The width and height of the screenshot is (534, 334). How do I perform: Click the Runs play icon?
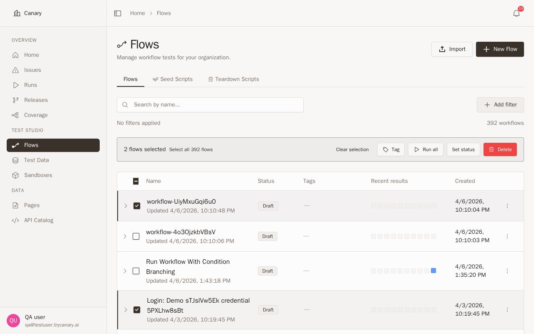point(15,85)
